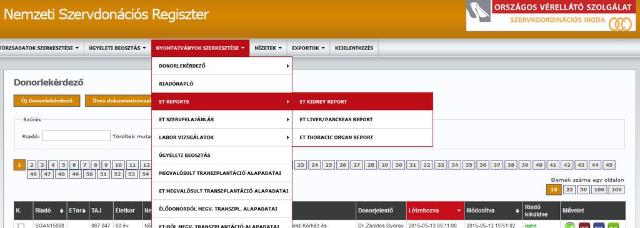Select ET megvalósult transzplantáció alapadatai

click(222, 191)
